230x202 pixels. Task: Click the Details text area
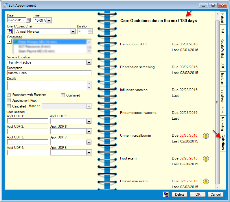(x=47, y=86)
